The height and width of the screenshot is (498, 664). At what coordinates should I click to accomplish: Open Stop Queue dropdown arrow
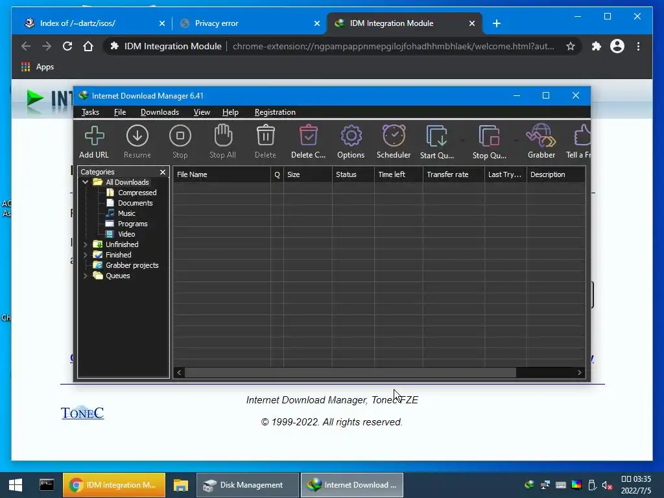click(x=516, y=140)
